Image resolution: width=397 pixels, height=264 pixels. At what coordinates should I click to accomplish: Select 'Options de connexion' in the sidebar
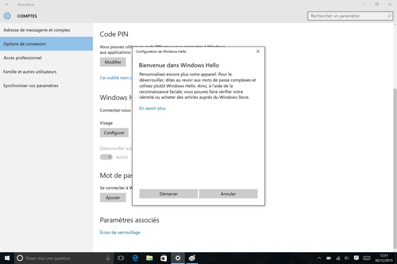pos(25,44)
